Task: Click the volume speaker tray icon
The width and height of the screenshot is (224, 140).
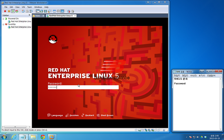Action: [x=198, y=137]
